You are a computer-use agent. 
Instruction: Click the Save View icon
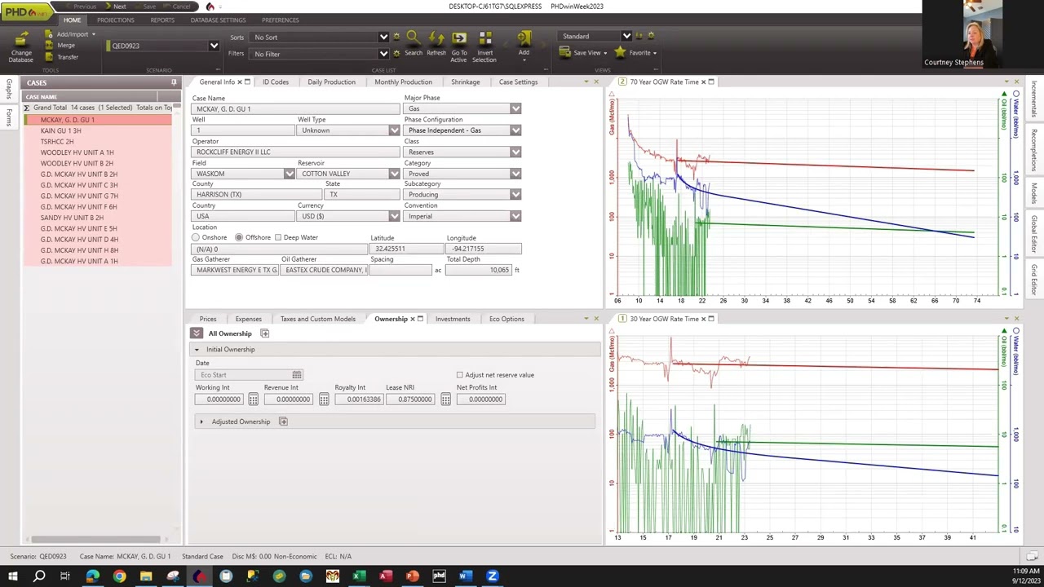(565, 52)
